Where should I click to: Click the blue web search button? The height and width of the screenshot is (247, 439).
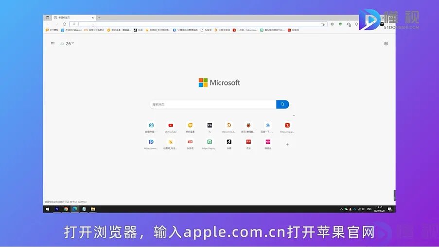tap(282, 104)
